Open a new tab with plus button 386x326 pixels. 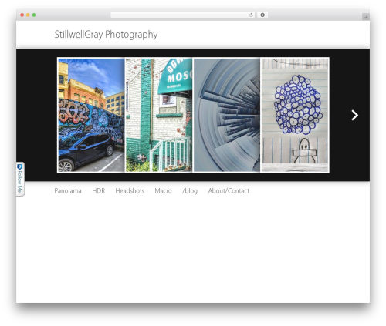click(x=366, y=17)
